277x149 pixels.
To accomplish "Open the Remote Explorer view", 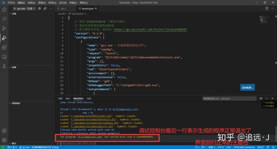I will pyautogui.click(x=4, y=57).
